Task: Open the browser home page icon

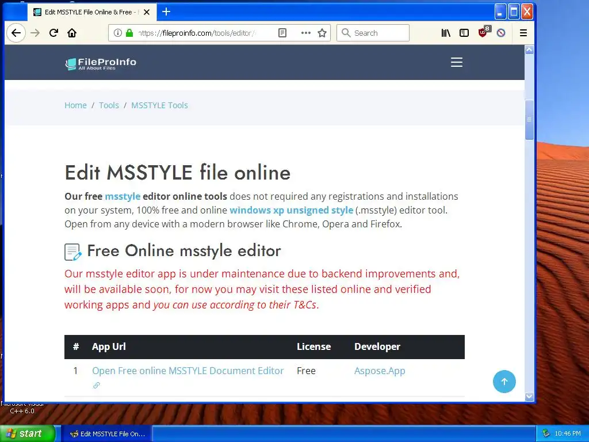Action: (72, 33)
